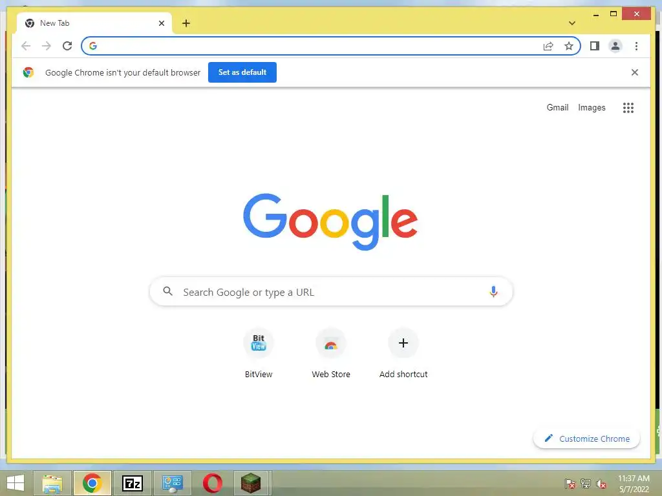Dismiss the default browser infobar

point(635,72)
